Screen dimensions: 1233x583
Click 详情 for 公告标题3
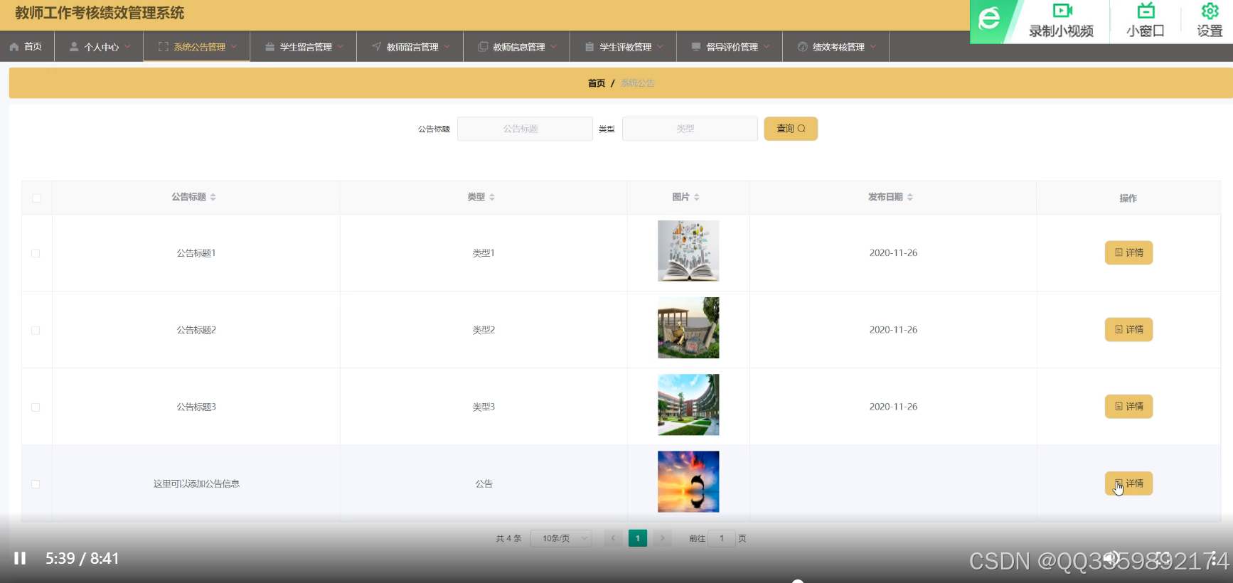1128,406
